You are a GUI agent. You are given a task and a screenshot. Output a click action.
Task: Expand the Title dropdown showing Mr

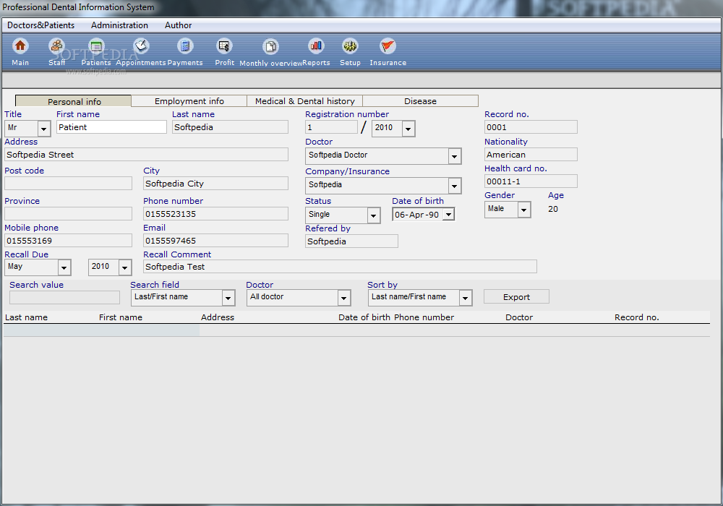pos(44,129)
